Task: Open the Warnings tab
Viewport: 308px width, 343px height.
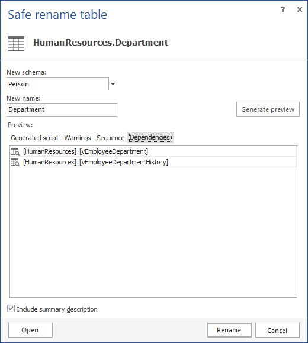Action: coord(78,138)
